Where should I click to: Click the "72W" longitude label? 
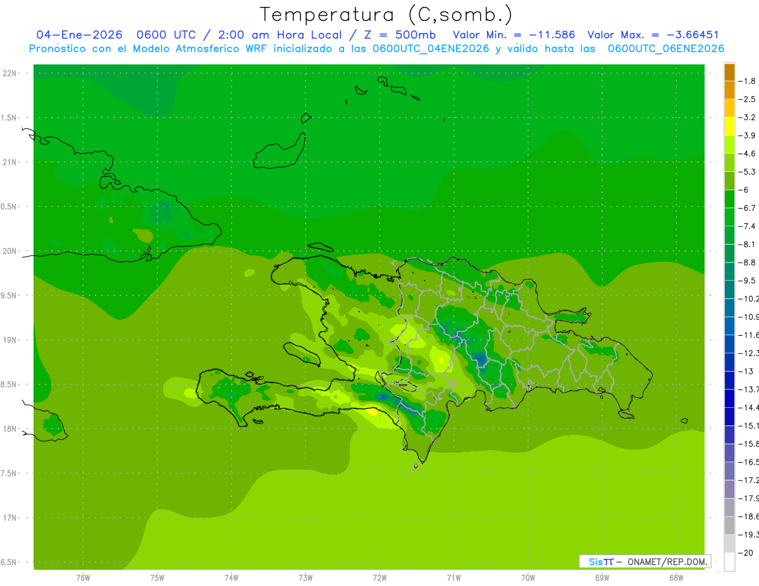coord(379,577)
